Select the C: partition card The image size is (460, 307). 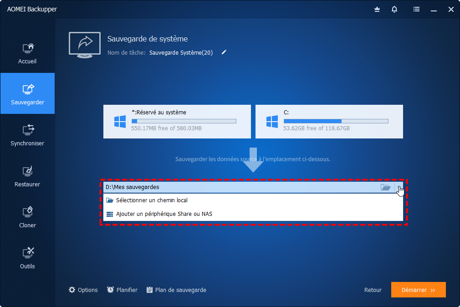[329, 122]
